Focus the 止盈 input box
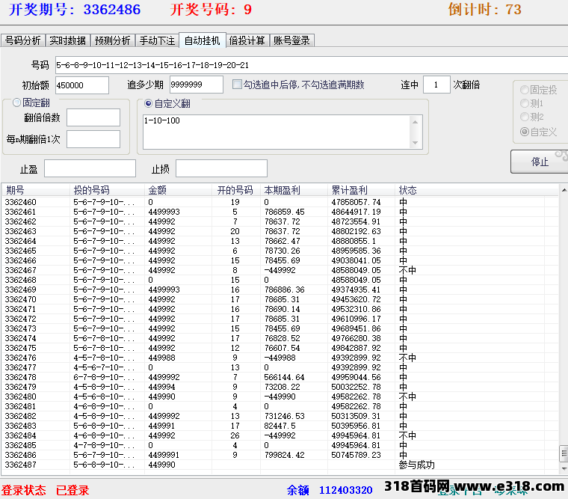Screen dimensions: 568x499 (90, 169)
